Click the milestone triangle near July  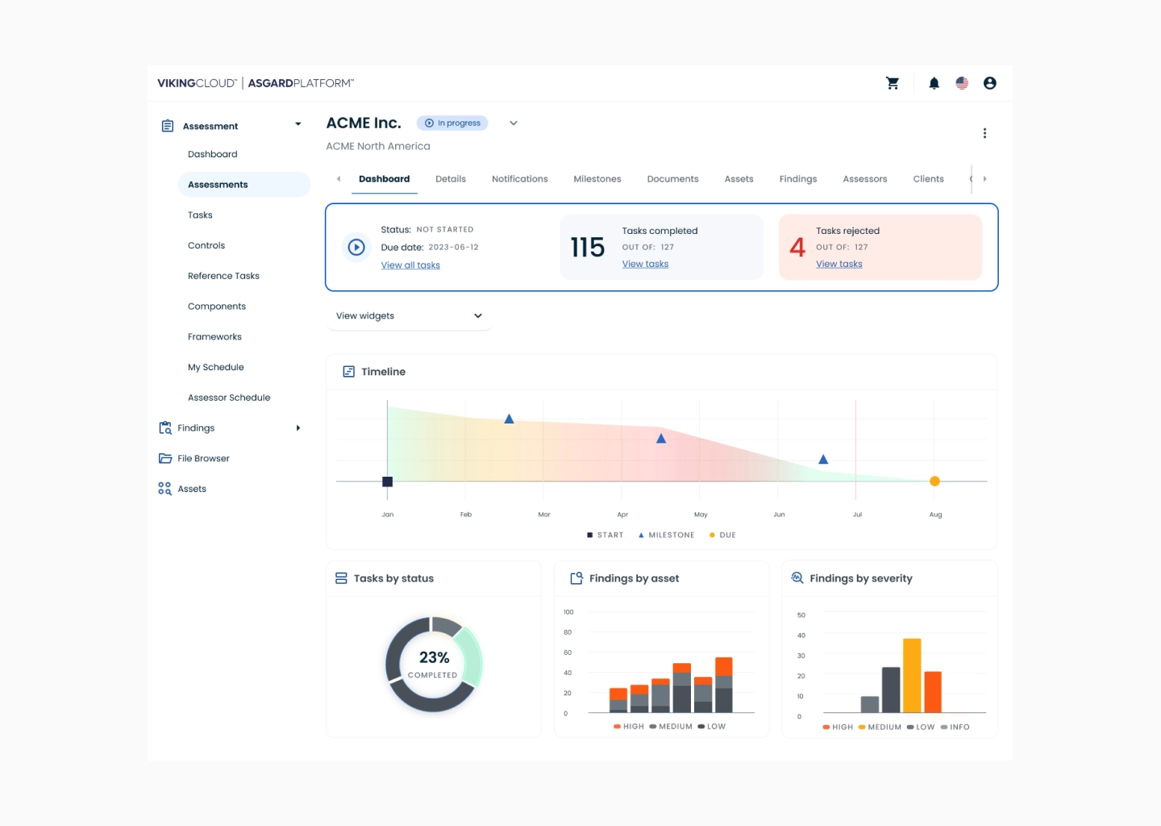[823, 459]
